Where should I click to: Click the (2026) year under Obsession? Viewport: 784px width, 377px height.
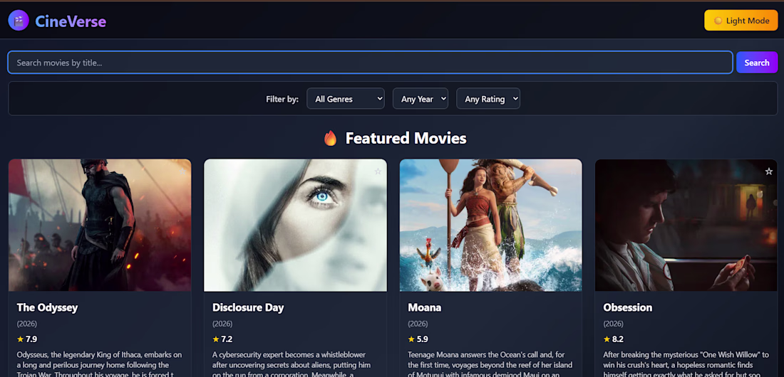[x=613, y=324]
